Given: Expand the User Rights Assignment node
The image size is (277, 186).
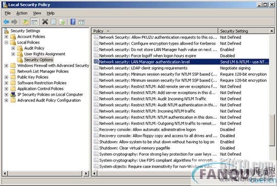Looking at the screenshot, I should coord(13,54).
